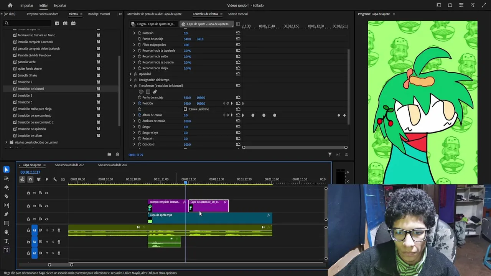Select free-draw bezier mask pen for Transformar

pos(155,92)
